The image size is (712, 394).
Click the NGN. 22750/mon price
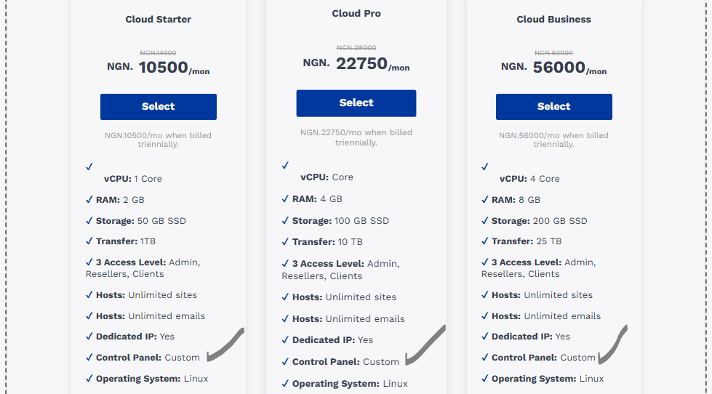tap(356, 63)
